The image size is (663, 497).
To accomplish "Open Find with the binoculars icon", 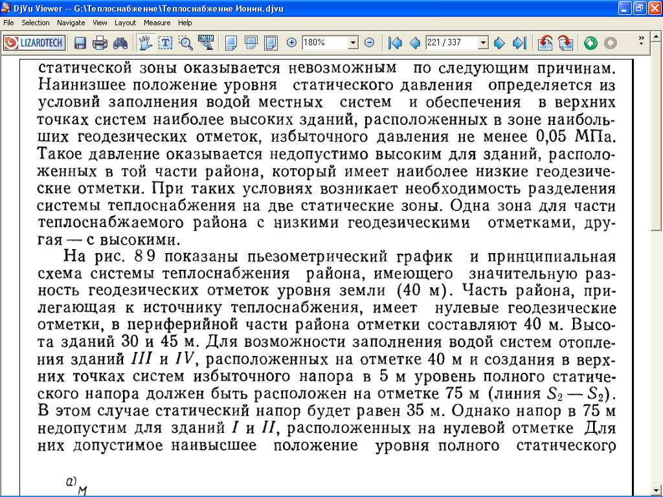I will coord(120,43).
